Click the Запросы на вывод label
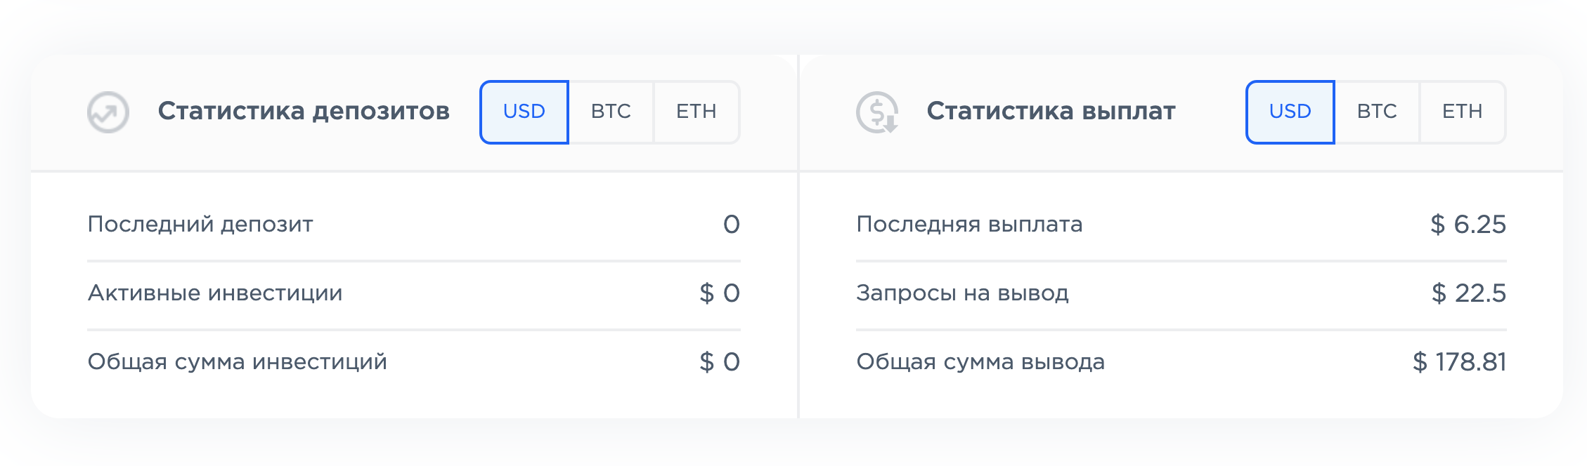 coord(962,293)
